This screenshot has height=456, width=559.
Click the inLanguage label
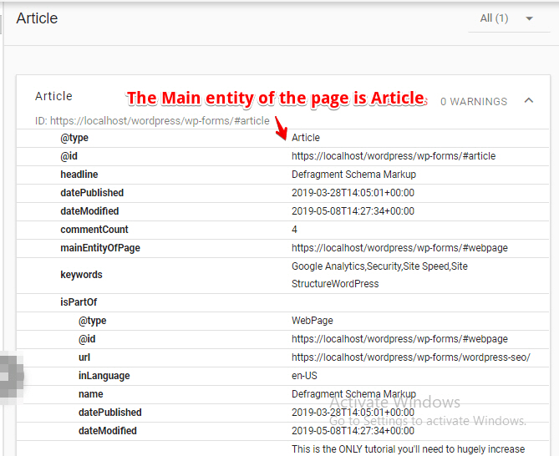[104, 376]
